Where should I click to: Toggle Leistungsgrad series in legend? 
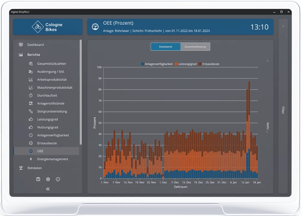186,64
